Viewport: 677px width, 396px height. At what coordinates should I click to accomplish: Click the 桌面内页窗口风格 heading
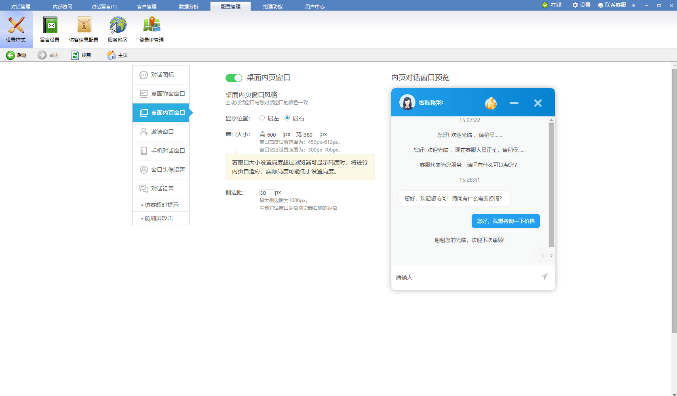click(x=251, y=95)
